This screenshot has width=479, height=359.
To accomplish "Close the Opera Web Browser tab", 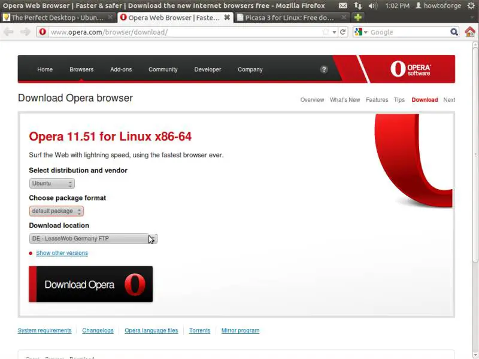I will pos(227,17).
